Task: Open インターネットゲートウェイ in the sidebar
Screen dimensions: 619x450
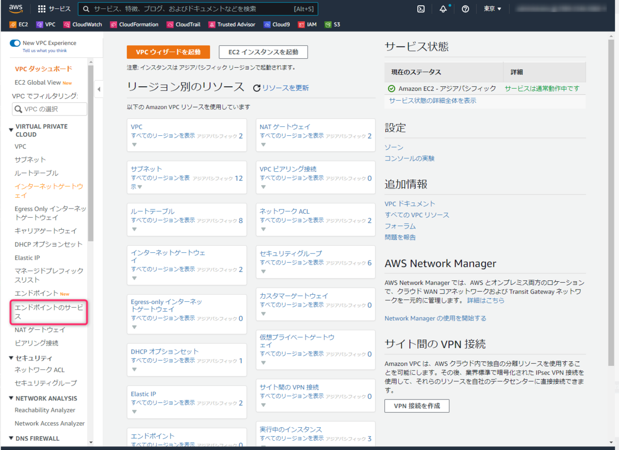Action: point(49,191)
